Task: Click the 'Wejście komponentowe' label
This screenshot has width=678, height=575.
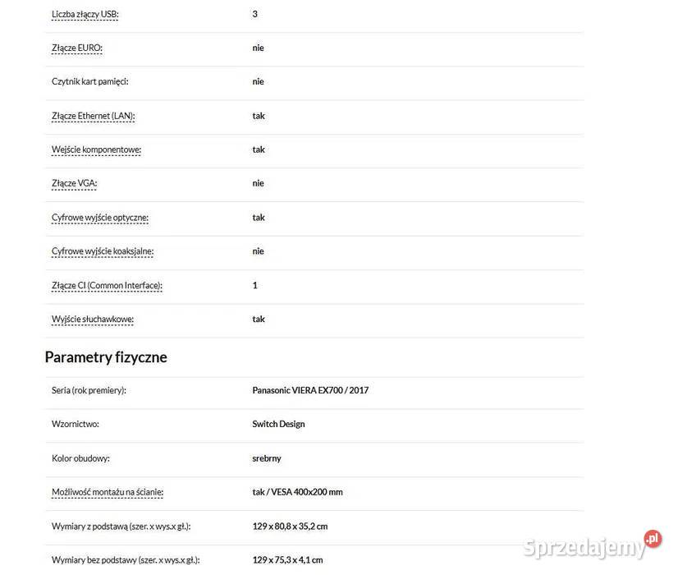Action: pos(96,149)
